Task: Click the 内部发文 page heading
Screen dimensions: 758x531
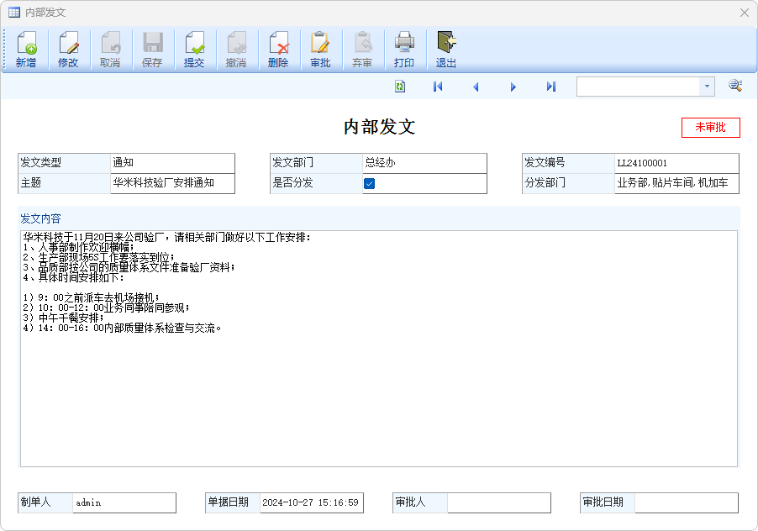Action: 380,127
